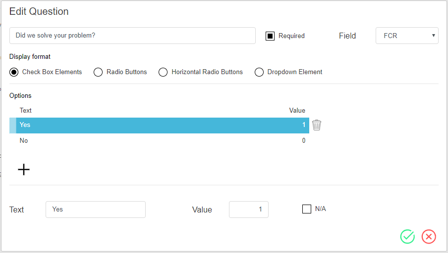
Task: Cancel editing with the red X icon
Action: (x=429, y=237)
